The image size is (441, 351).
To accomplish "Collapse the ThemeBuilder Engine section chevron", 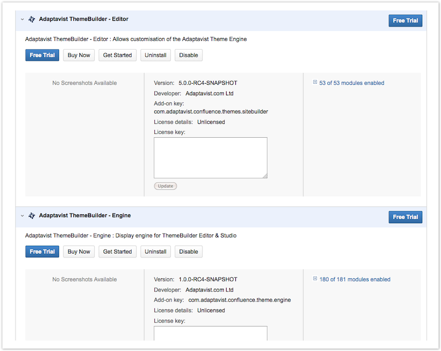I will pos(22,216).
